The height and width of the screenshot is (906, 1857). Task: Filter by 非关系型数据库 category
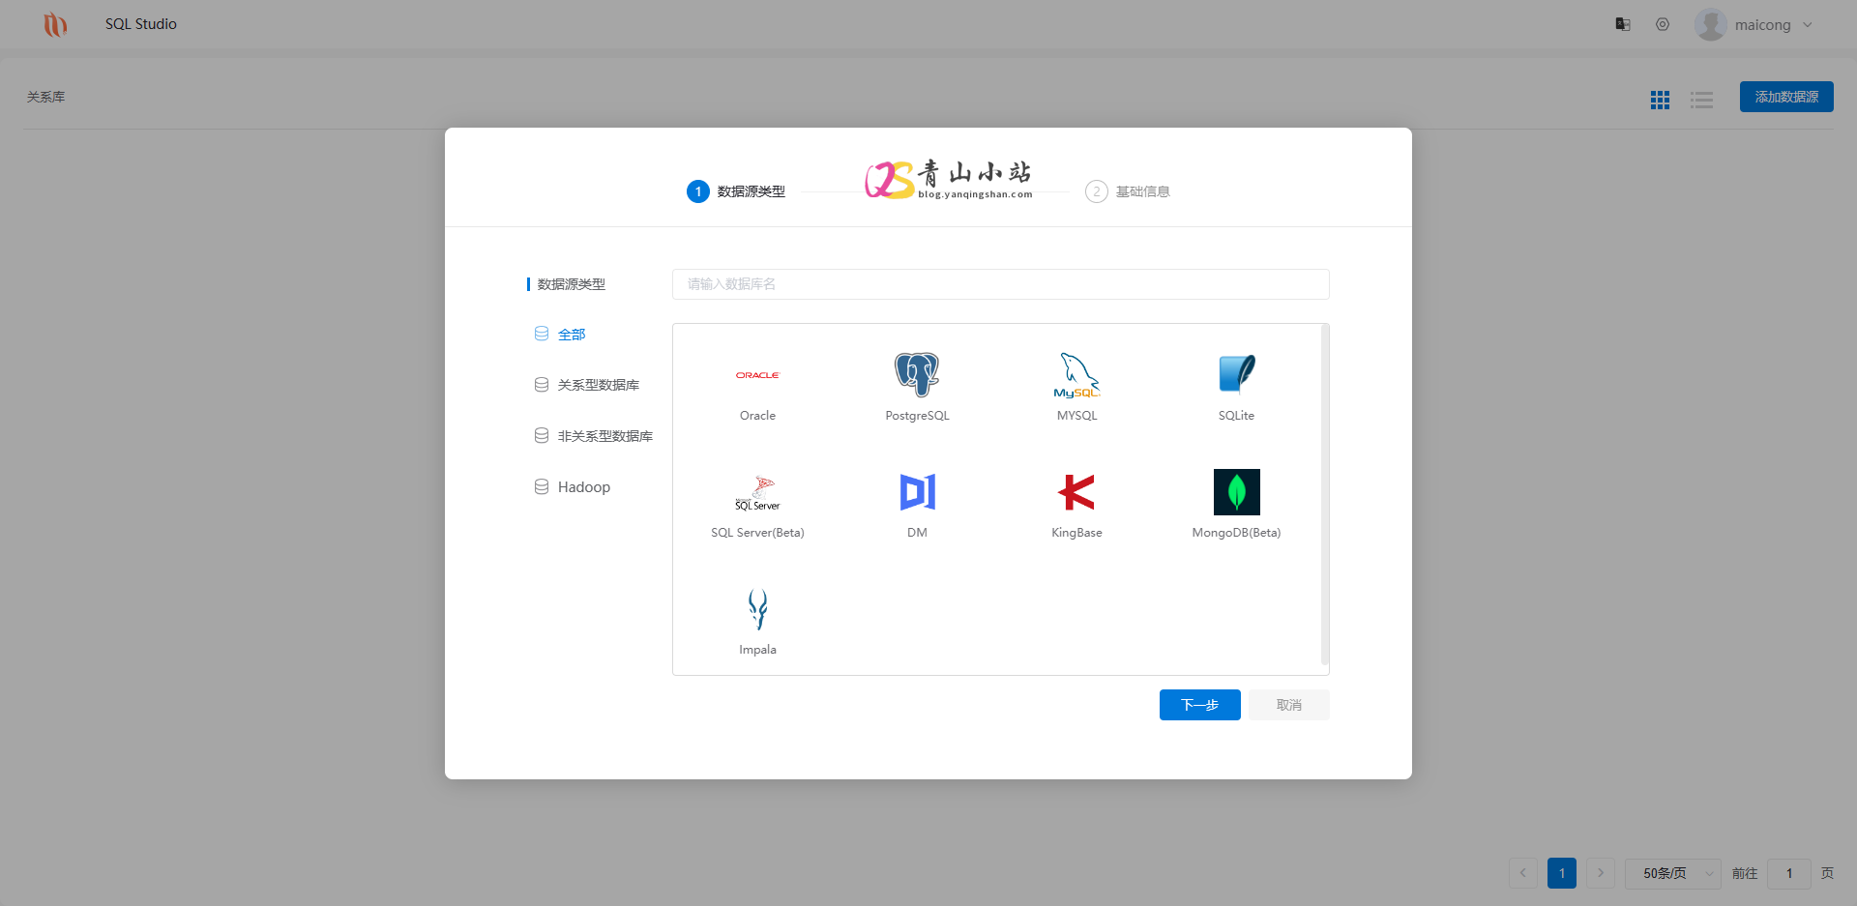(605, 436)
